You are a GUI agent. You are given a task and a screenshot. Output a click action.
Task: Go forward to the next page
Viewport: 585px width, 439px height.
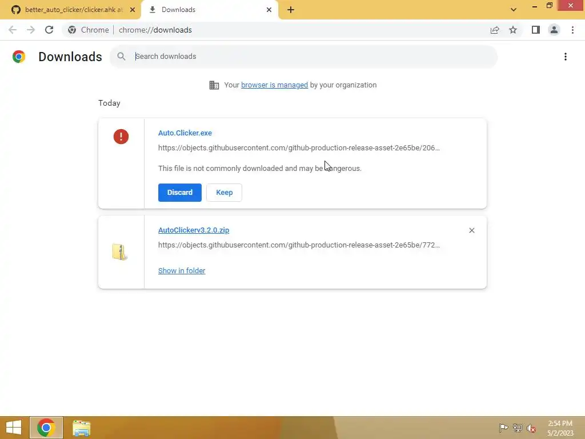(31, 30)
